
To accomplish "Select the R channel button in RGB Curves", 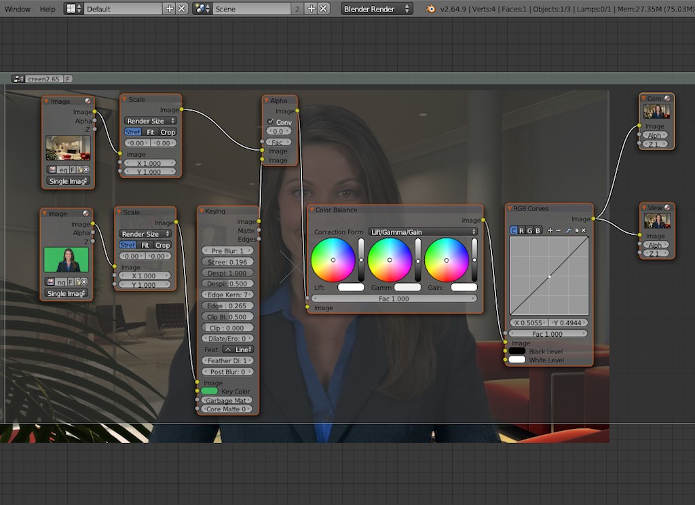I will [521, 230].
